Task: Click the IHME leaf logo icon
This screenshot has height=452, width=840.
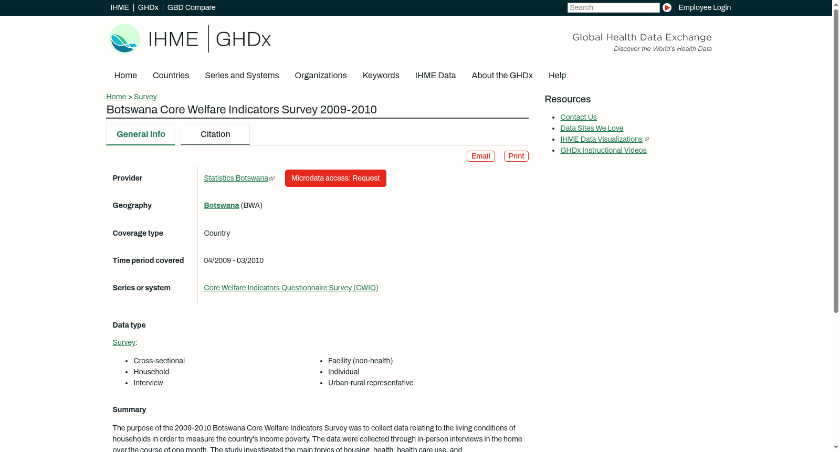Action: pos(124,39)
